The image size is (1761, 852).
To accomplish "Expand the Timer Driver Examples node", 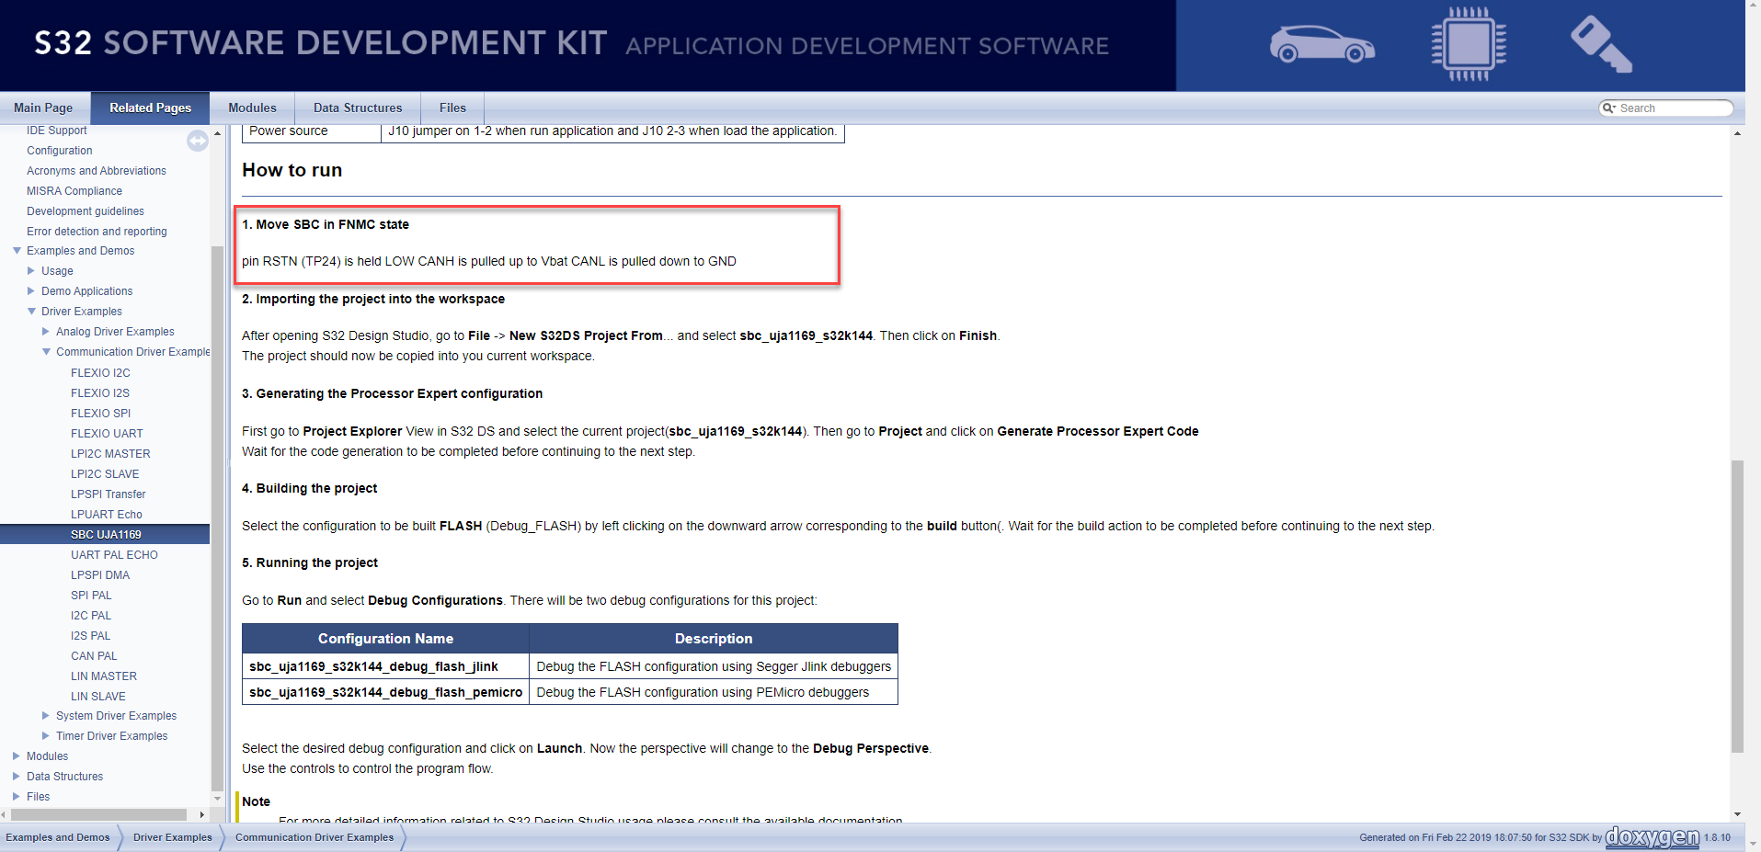I will 46,736.
